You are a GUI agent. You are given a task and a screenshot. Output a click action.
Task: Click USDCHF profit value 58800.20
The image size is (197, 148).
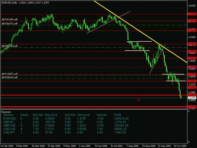(x=120, y=129)
